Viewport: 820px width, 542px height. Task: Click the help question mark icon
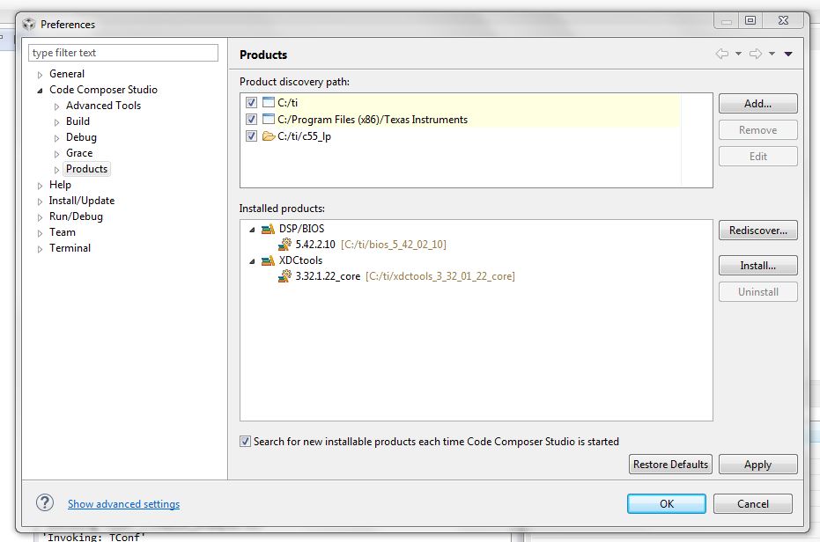(45, 503)
